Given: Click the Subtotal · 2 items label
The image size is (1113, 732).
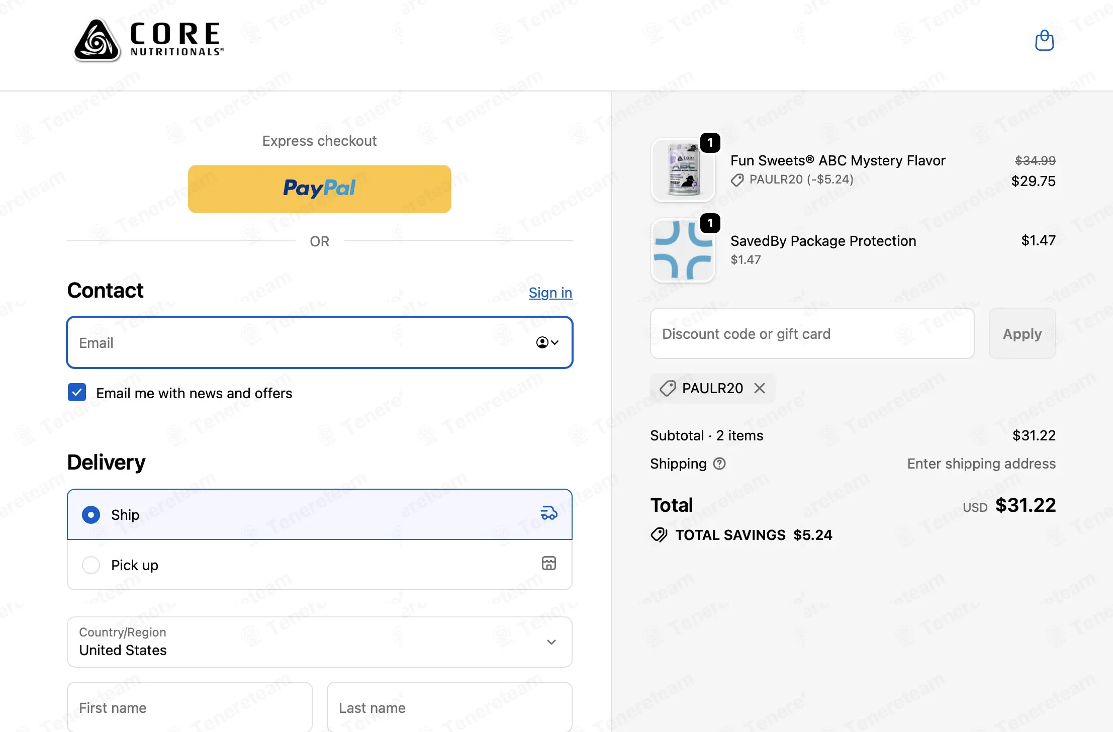Looking at the screenshot, I should pyautogui.click(x=707, y=435).
